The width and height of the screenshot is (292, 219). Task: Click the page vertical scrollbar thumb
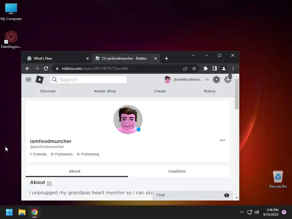coord(237,94)
